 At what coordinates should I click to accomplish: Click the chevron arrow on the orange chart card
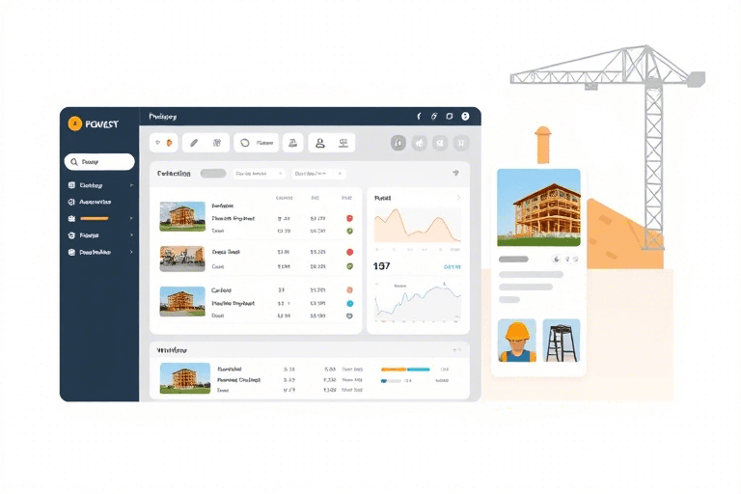pyautogui.click(x=458, y=199)
